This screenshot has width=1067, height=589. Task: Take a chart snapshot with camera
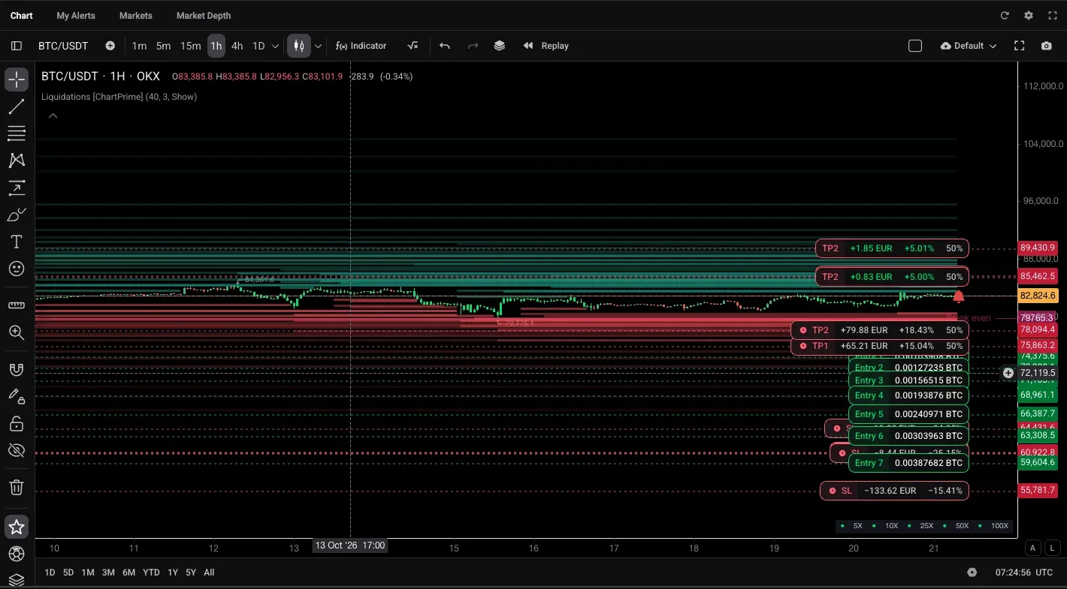coord(1047,46)
